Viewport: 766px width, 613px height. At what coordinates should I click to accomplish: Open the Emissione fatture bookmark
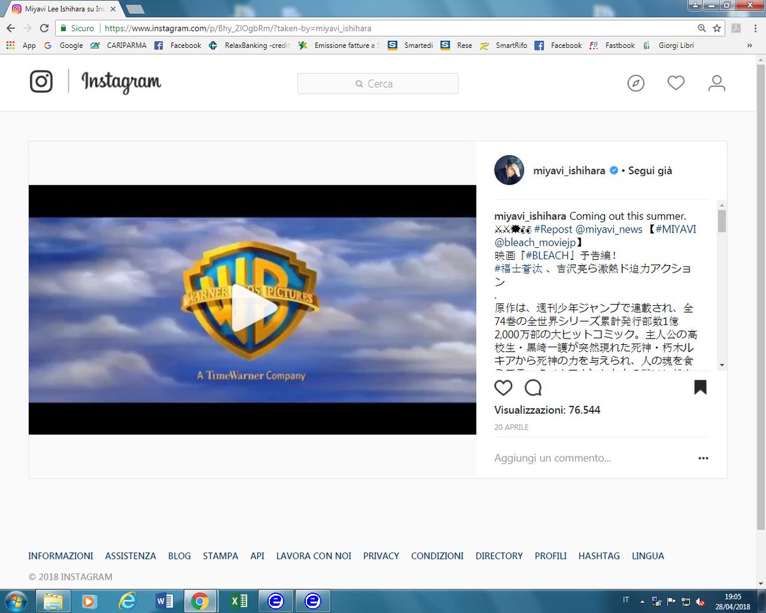339,45
